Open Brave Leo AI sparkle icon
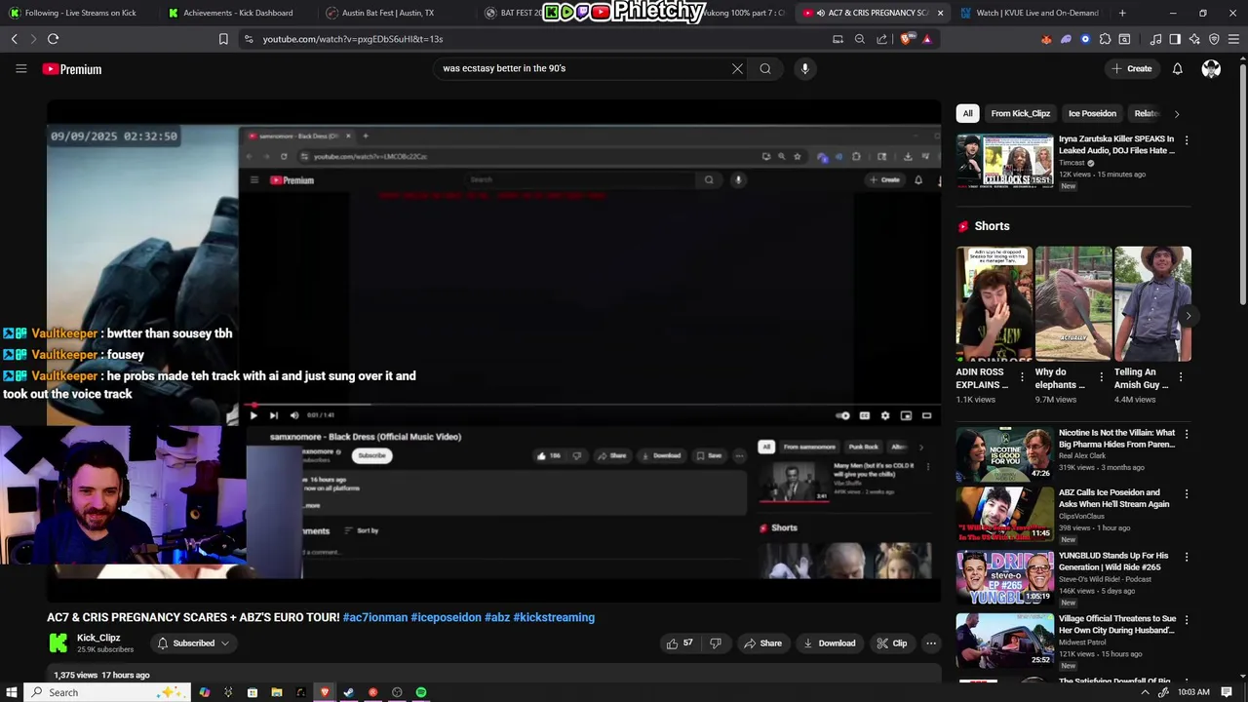The image size is (1248, 702). click(1194, 39)
